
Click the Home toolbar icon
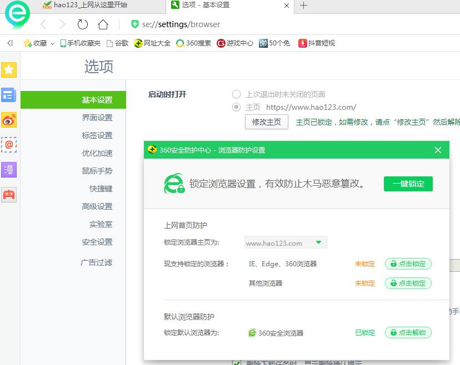103,24
